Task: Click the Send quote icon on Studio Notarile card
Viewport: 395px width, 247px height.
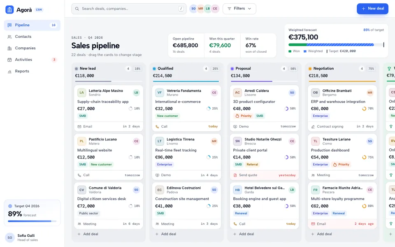Action: tap(235, 175)
